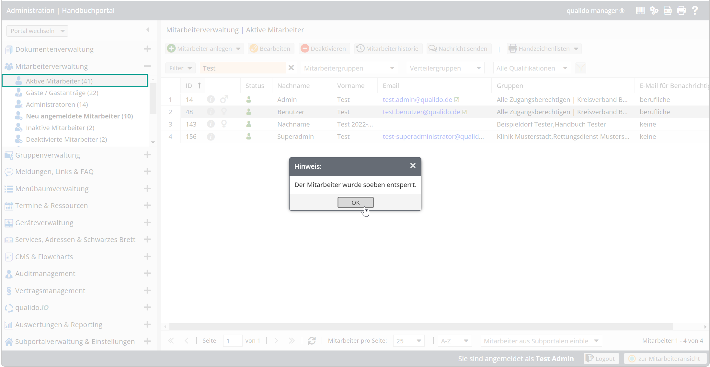Click the printer icon in header

681,11
